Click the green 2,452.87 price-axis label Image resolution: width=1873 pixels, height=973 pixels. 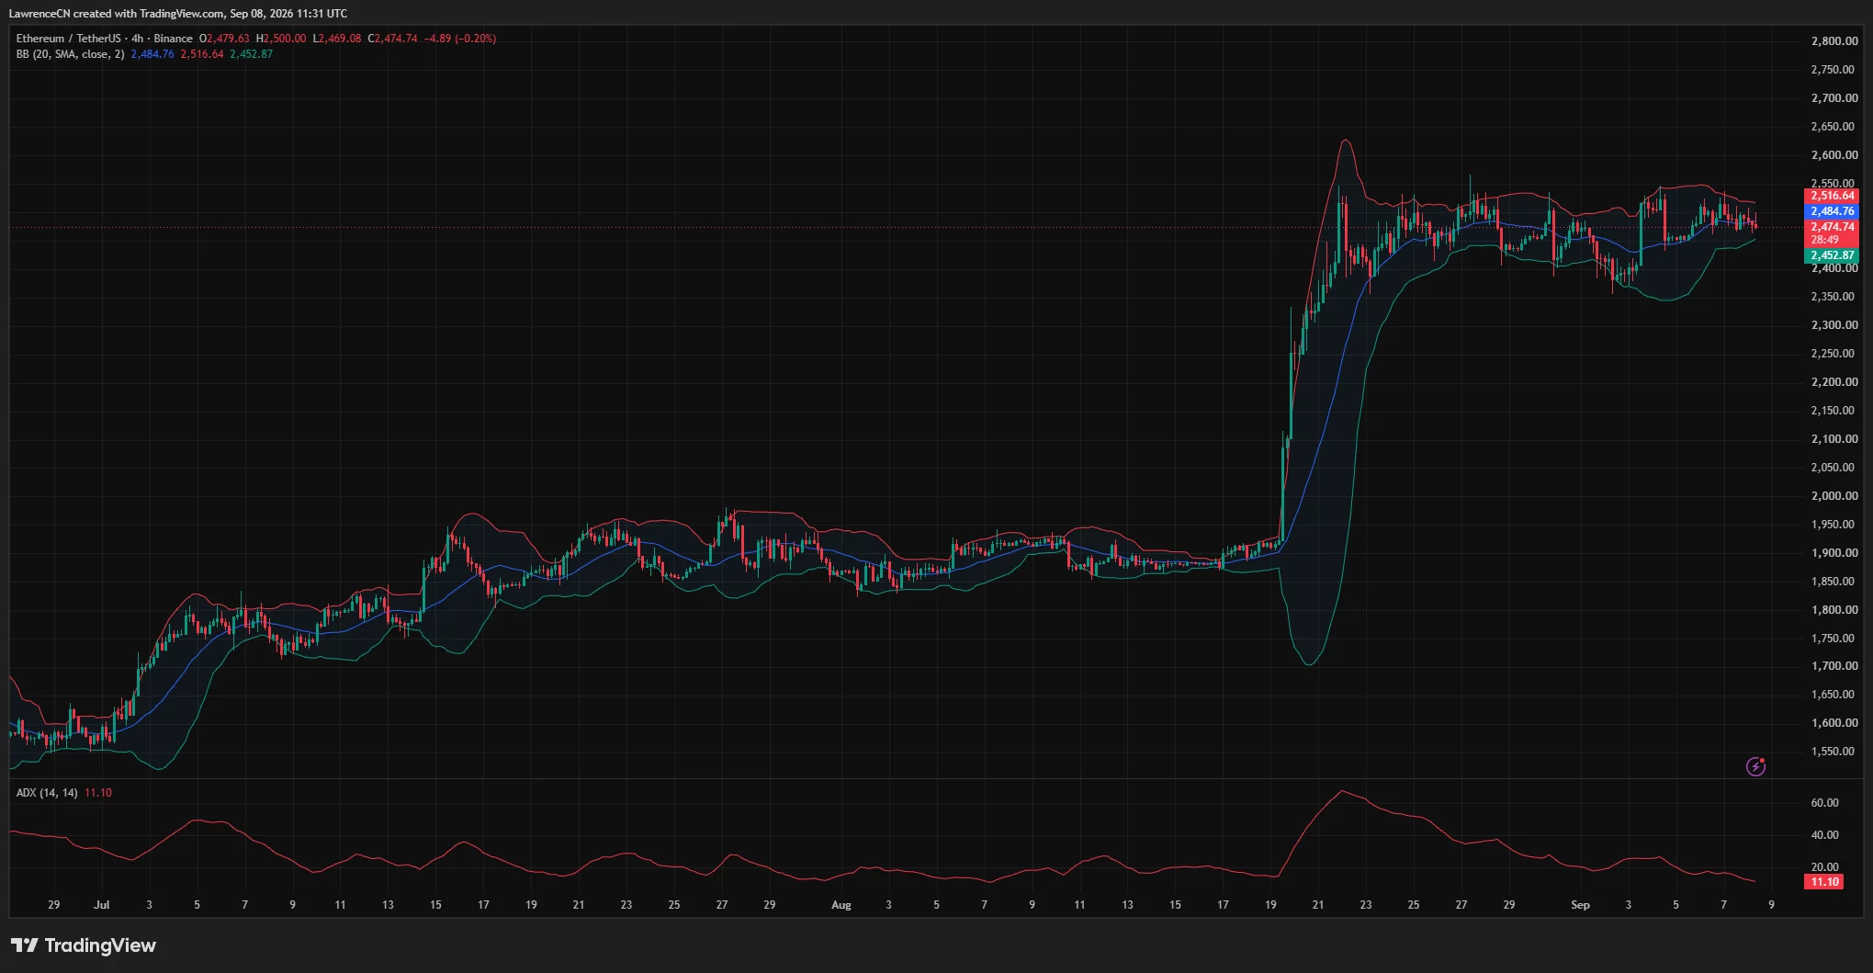1832,255
